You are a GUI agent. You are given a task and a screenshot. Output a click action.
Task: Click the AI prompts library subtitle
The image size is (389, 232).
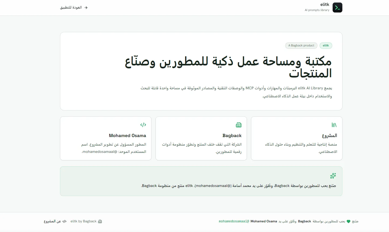[x=317, y=10]
